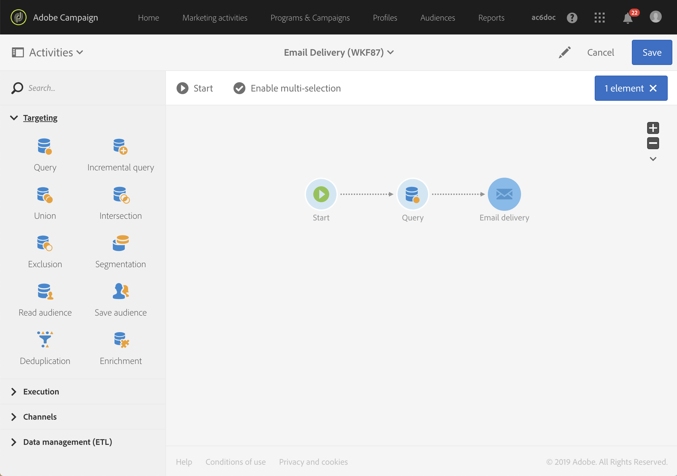Select the Enrichment activity icon

tap(121, 339)
